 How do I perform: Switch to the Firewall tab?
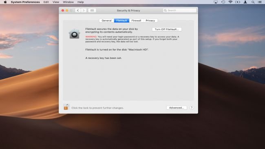pos(136,20)
